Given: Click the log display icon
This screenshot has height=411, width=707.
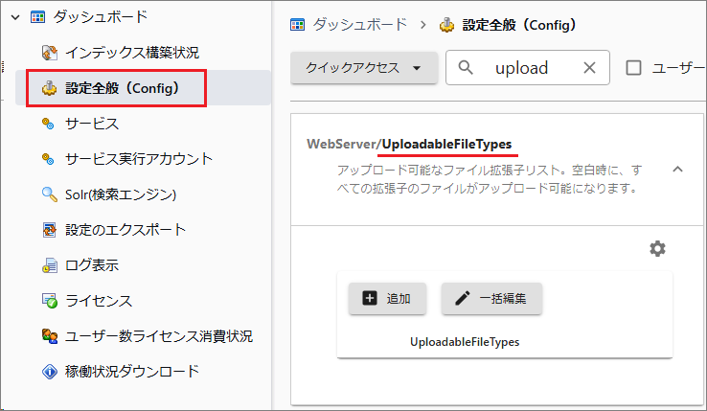Looking at the screenshot, I should (50, 265).
